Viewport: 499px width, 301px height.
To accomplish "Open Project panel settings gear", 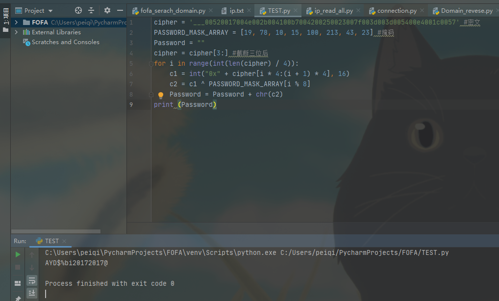I will click(x=107, y=10).
